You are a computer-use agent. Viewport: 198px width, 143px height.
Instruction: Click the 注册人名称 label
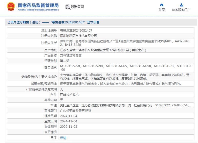click(49, 36)
